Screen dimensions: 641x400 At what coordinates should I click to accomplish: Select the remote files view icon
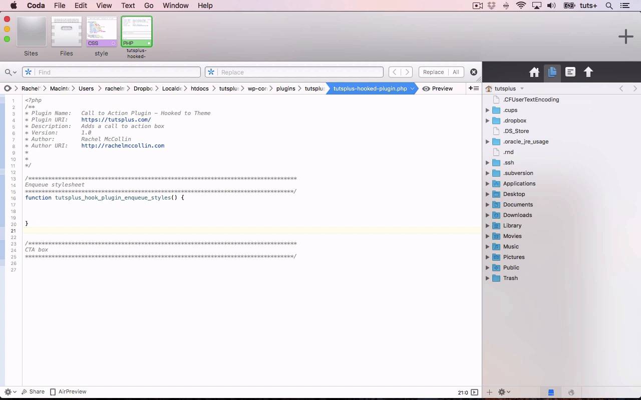tap(571, 392)
